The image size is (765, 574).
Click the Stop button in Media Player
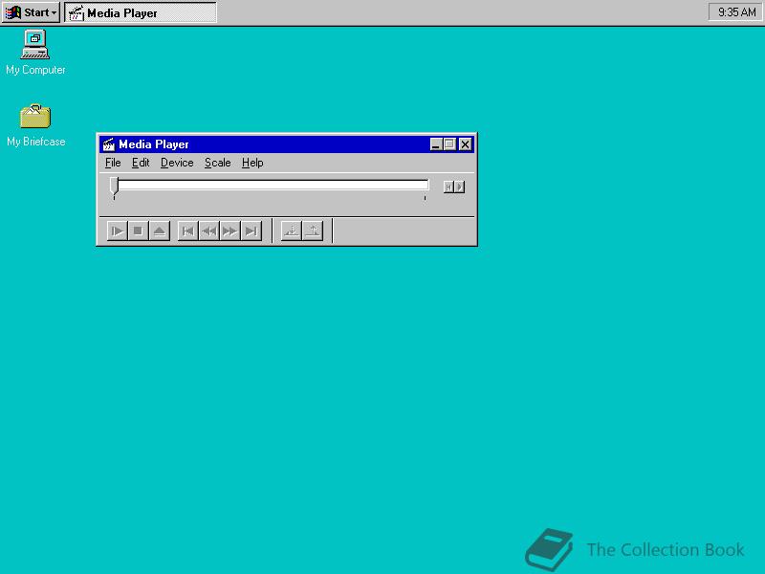click(x=138, y=231)
